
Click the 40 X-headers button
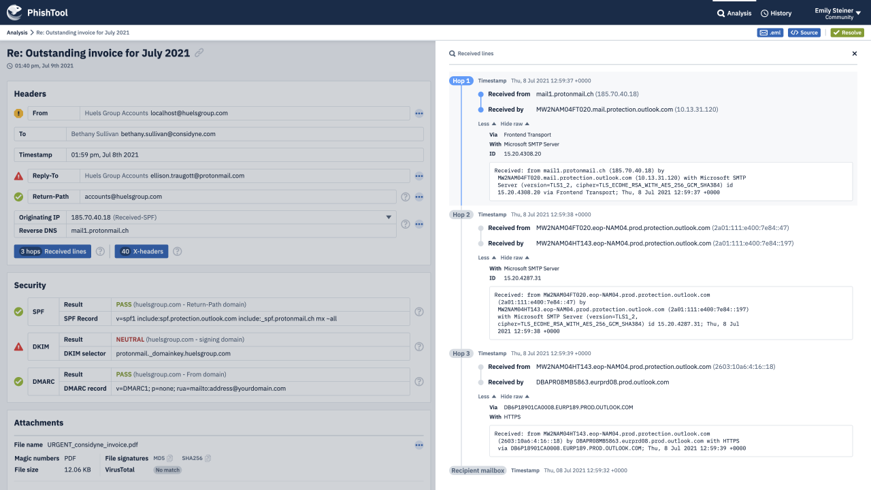(x=142, y=251)
